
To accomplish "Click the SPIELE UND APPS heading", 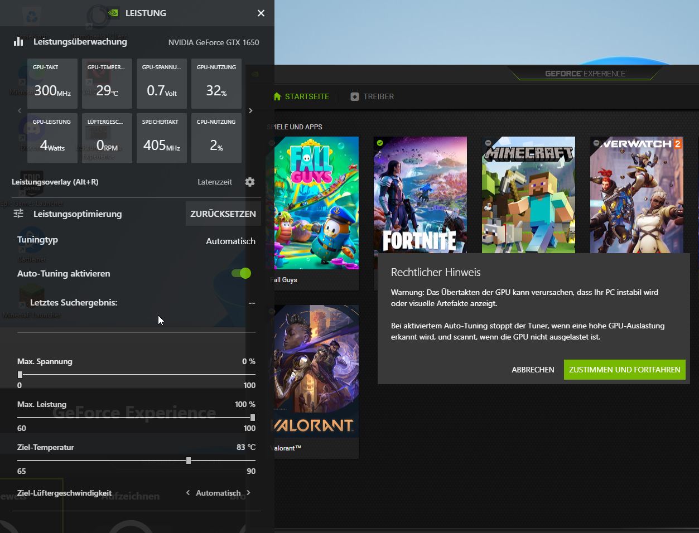I will click(295, 127).
